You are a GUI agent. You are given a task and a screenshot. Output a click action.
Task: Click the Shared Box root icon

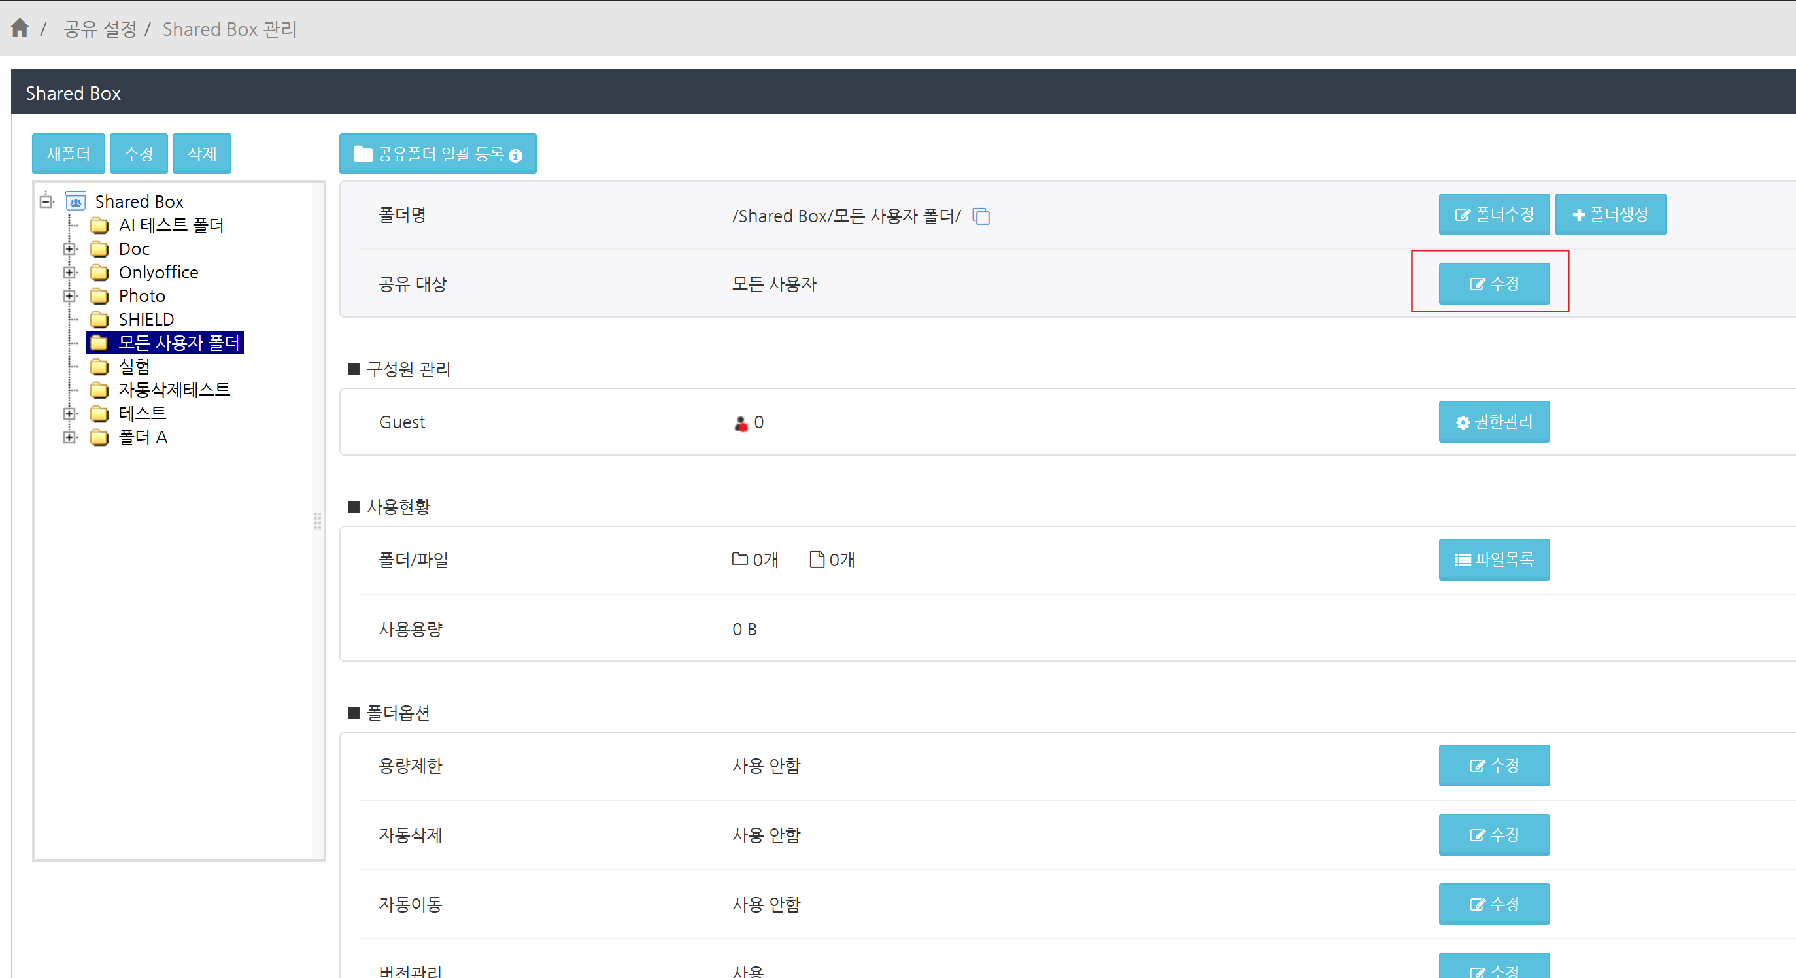tap(75, 201)
